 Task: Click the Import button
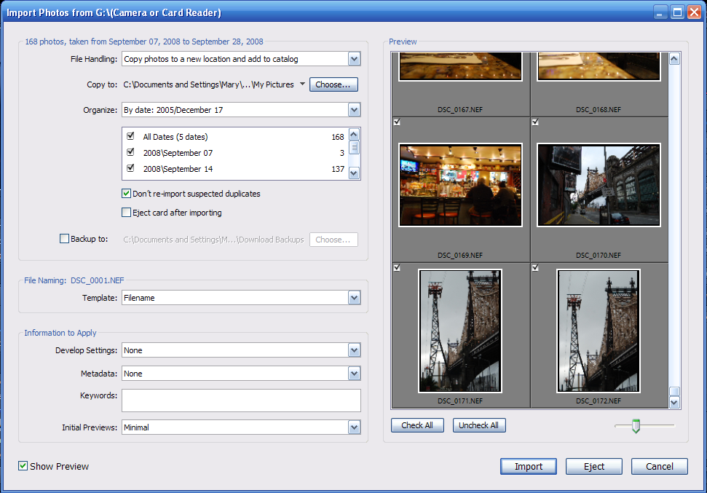tap(528, 466)
